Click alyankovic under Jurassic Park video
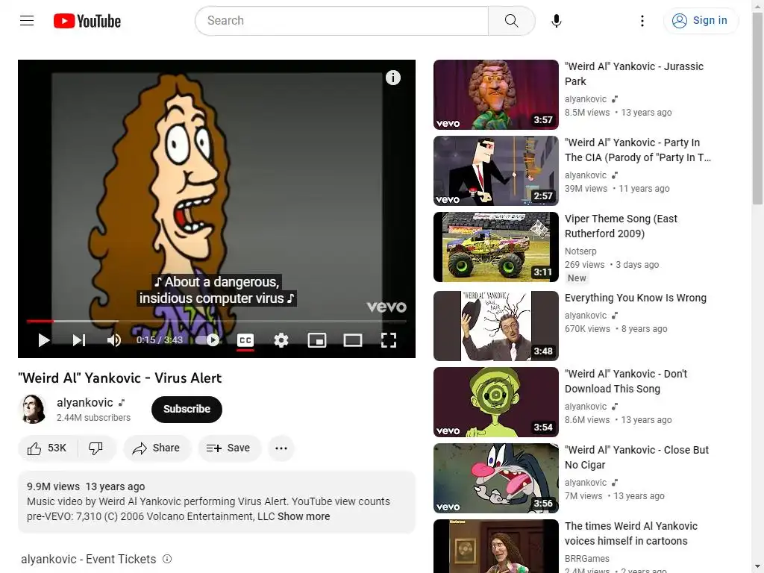The image size is (764, 573). pyautogui.click(x=585, y=99)
